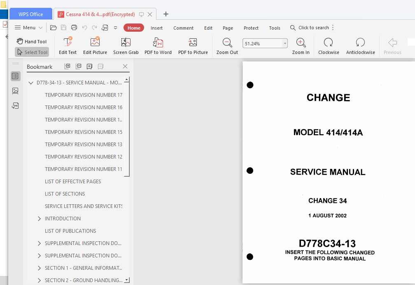This screenshot has height=285, width=415.
Task: Rotate page Clockwise
Action: click(x=329, y=46)
